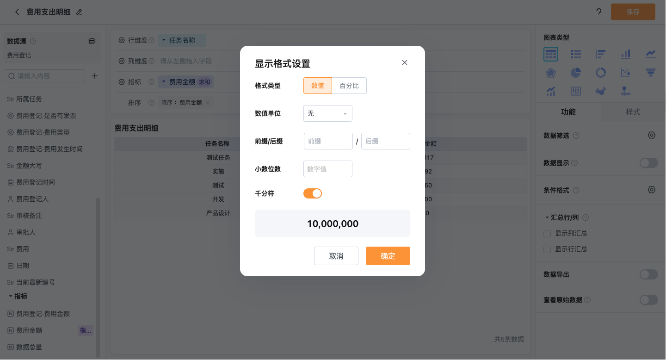666x360 pixels.
Task: Click the 列维度 settings icon
Action: point(122,61)
